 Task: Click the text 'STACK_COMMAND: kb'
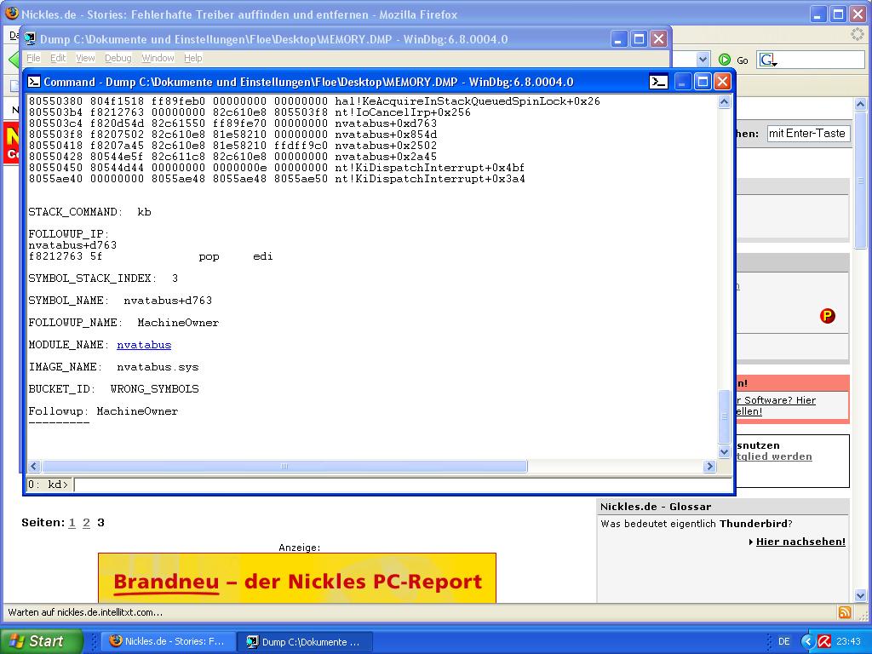[x=89, y=212]
